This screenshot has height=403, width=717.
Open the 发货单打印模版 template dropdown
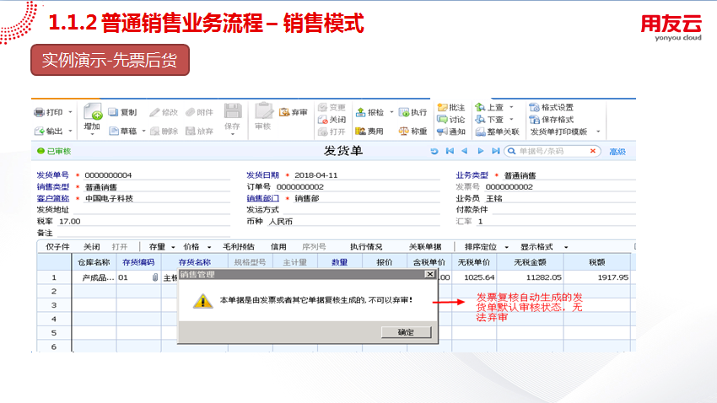(x=598, y=132)
